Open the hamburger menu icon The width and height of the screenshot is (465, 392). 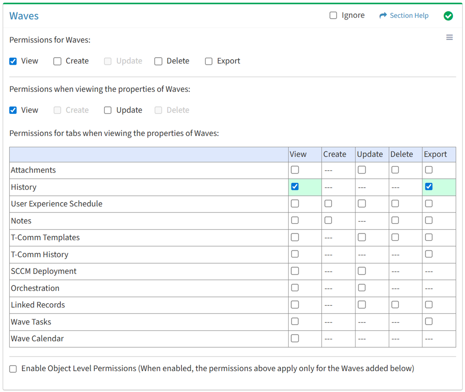point(449,38)
